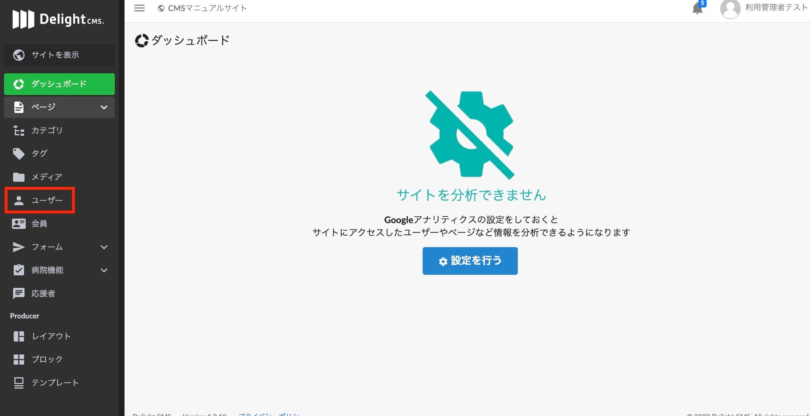Select the レイアウト layout icon

coord(19,336)
